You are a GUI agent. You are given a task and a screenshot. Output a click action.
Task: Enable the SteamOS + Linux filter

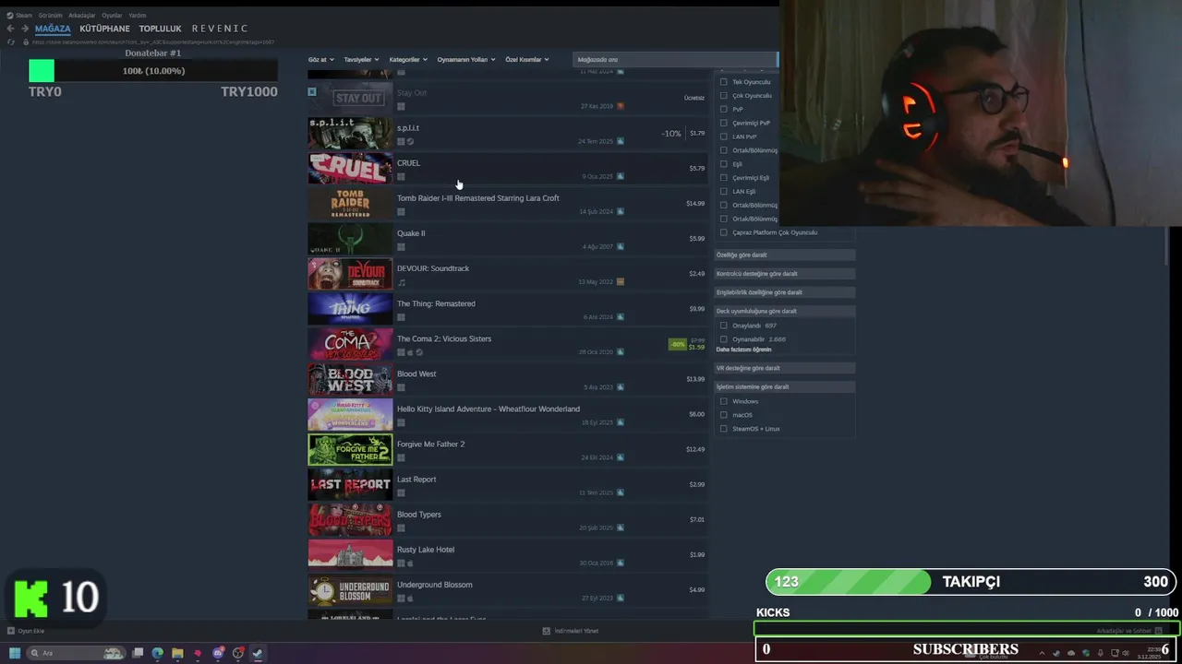tap(724, 429)
